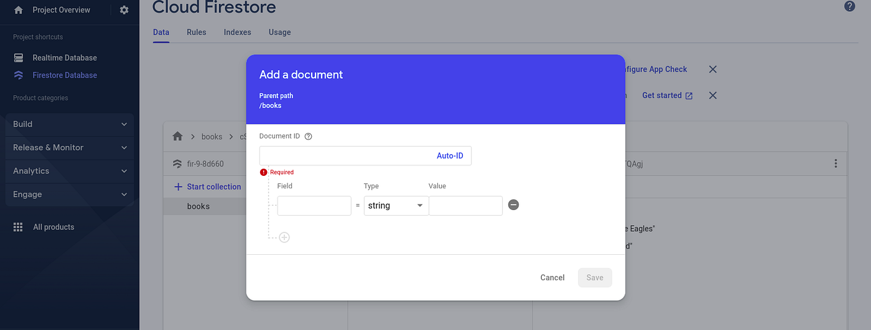The width and height of the screenshot is (871, 330).
Task: Remove the field using minus icon
Action: (513, 205)
